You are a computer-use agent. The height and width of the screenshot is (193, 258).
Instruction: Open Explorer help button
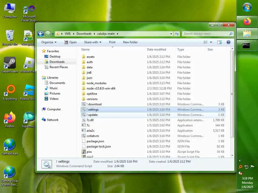[228, 42]
